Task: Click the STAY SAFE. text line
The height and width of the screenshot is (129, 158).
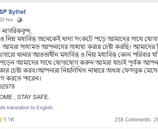Action: [33, 97]
